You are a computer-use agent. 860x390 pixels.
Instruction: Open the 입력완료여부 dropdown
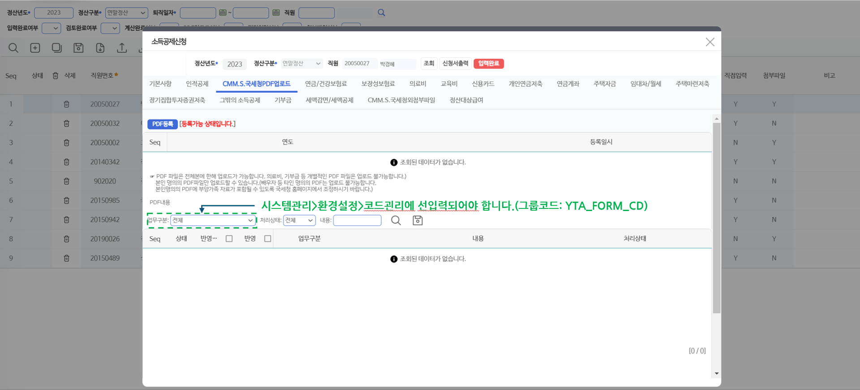[x=51, y=28]
